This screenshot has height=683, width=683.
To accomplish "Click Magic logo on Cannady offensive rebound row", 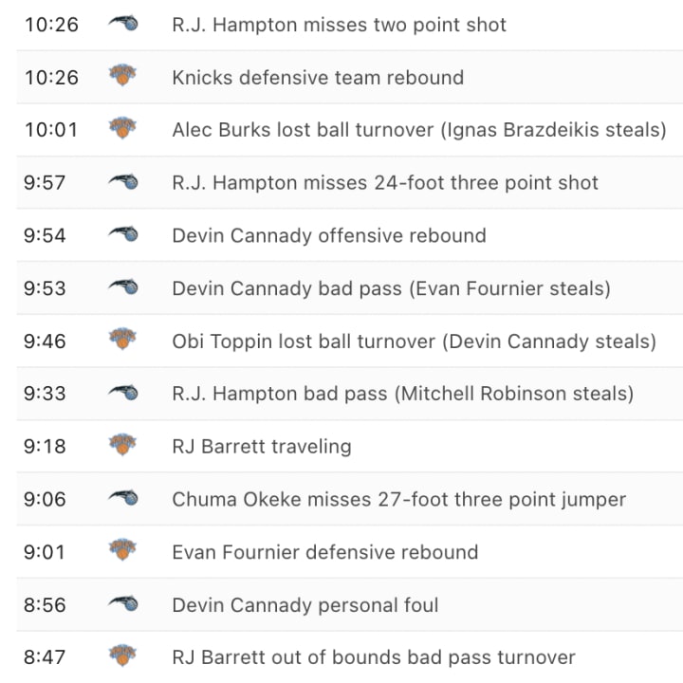I will (122, 234).
